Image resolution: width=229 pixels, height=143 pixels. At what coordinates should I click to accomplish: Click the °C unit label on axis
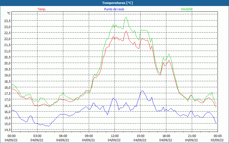pos(9,13)
